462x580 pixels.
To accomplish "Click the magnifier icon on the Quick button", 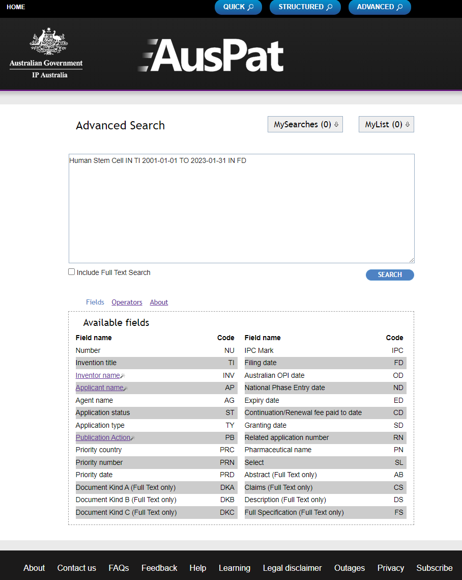I will pos(250,7).
